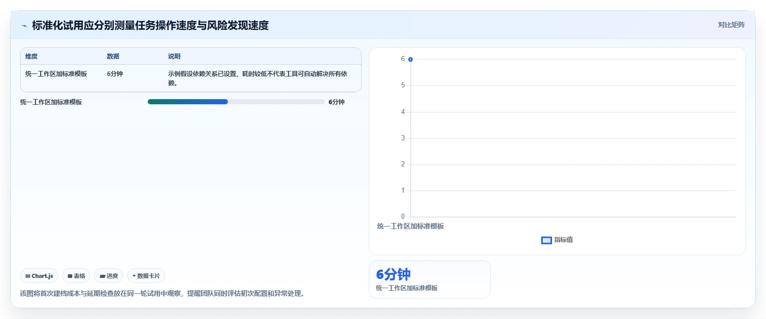
Task: Click chart x-axis label 统一工作区加标准模板
Action: pyautogui.click(x=411, y=226)
